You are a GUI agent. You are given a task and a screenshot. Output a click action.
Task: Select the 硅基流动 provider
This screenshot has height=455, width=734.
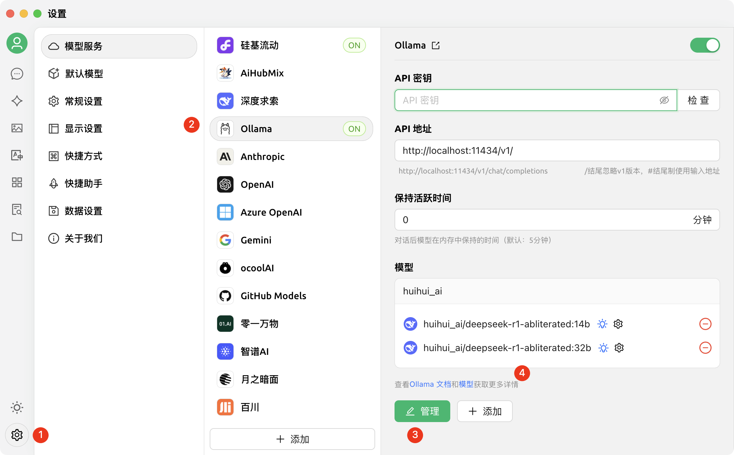click(291, 45)
